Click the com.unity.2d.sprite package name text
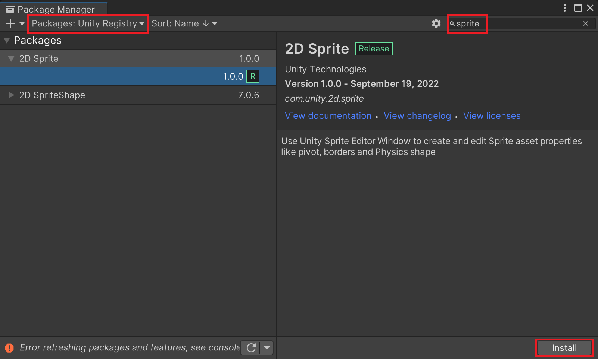This screenshot has height=359, width=598. click(324, 99)
